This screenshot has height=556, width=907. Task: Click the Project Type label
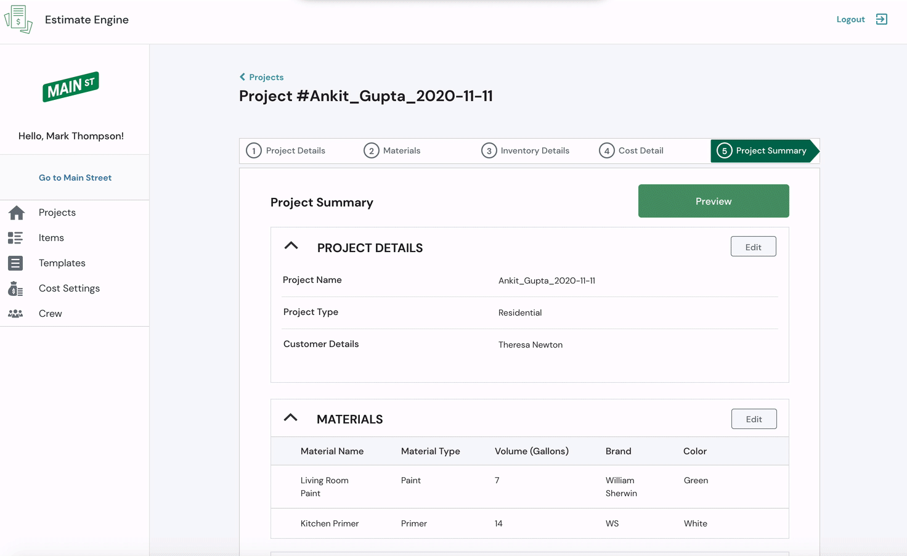[311, 312]
